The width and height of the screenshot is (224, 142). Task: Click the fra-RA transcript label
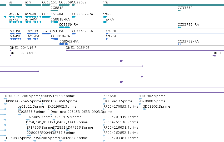pos(109,19)
